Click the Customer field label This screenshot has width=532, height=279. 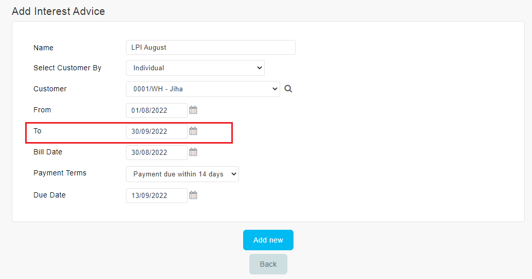pyautogui.click(x=50, y=89)
